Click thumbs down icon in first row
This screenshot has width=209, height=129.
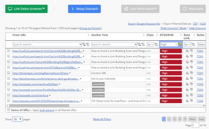click(x=191, y=51)
